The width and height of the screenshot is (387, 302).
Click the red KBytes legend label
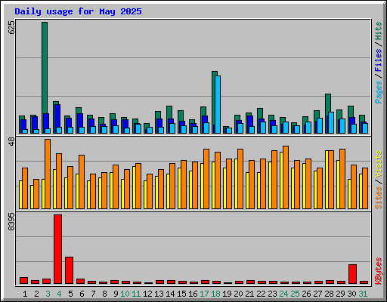379,271
